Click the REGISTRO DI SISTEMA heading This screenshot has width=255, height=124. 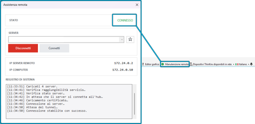click(20, 80)
